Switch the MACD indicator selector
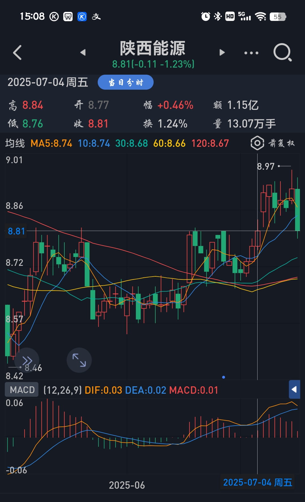The width and height of the screenshot is (305, 502). 22,390
